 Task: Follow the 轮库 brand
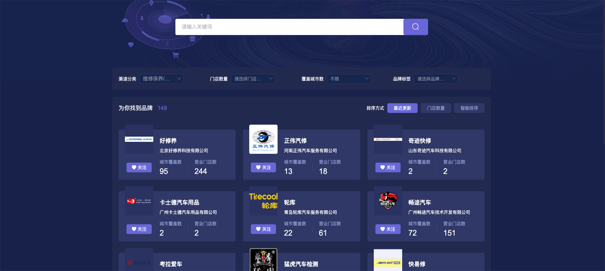click(x=264, y=229)
